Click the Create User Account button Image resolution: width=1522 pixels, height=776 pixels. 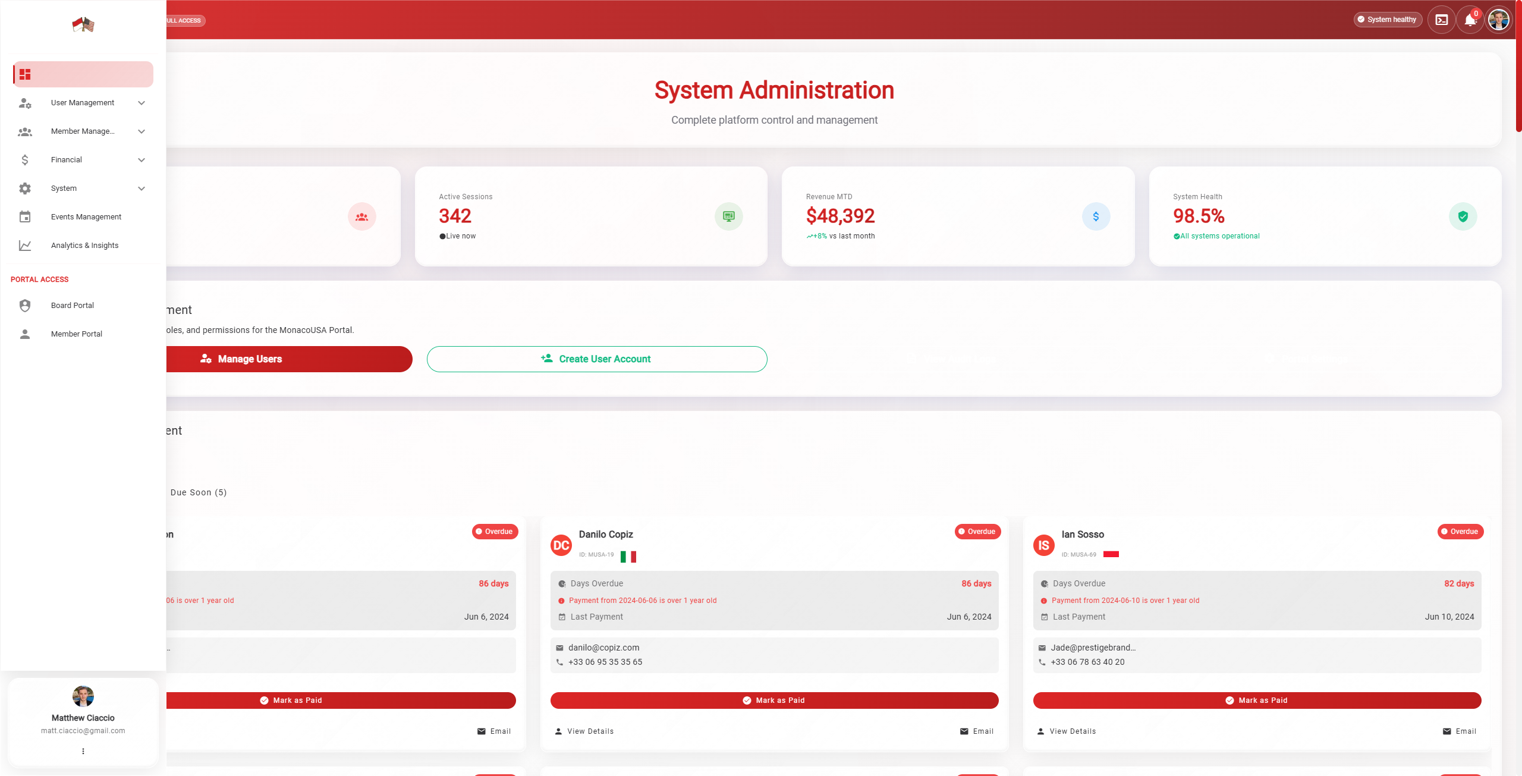tap(596, 359)
